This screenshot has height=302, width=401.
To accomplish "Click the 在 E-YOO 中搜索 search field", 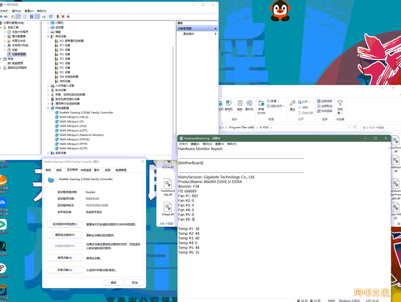I will (381, 127).
